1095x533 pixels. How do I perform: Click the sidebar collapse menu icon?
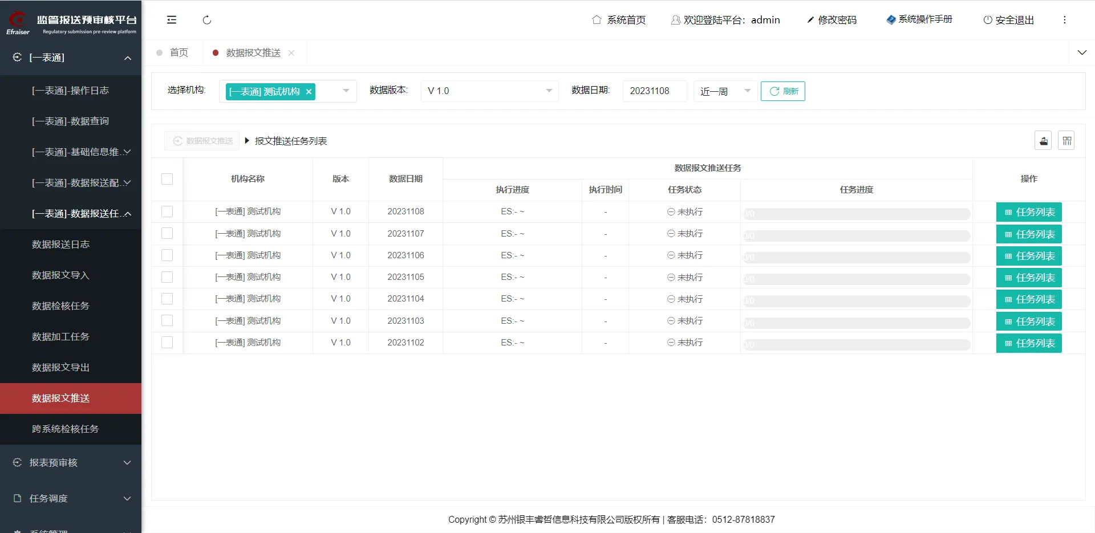pos(171,20)
